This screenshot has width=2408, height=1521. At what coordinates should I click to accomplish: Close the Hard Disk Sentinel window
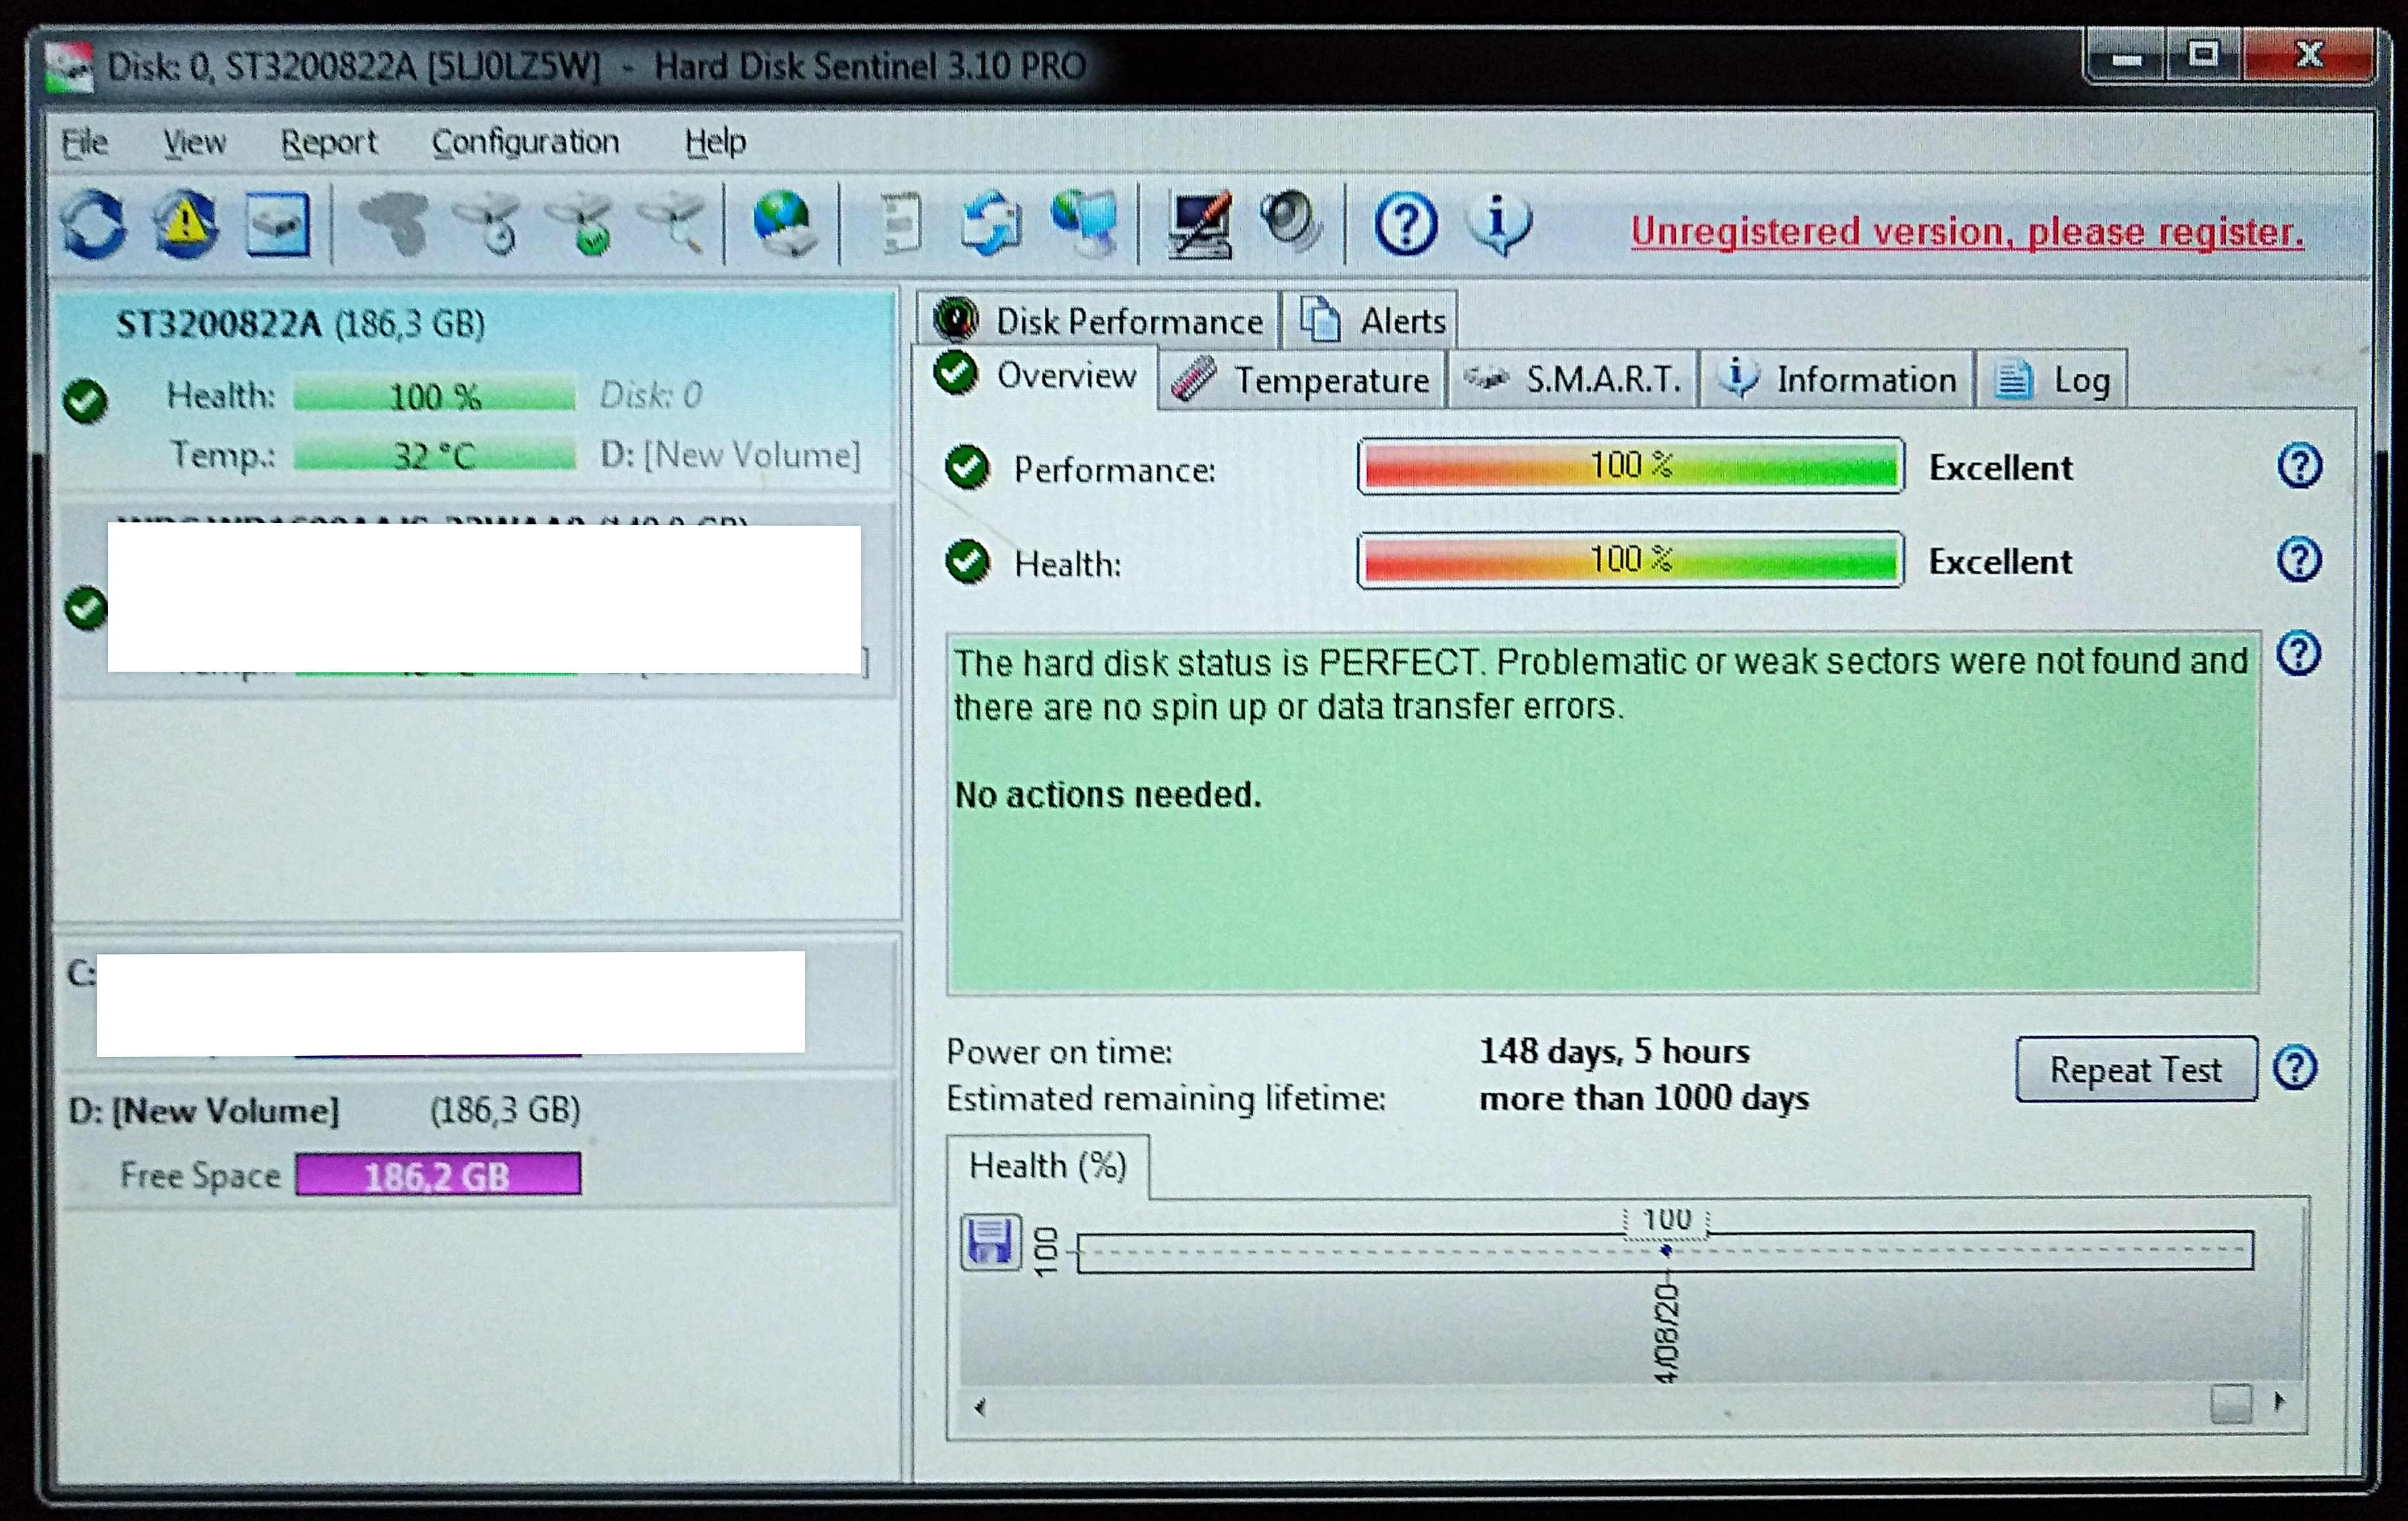[x=2308, y=55]
